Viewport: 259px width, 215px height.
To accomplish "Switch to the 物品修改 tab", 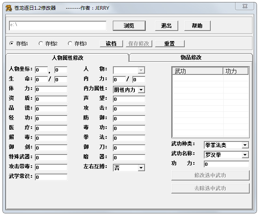I will pyautogui.click(x=191, y=58).
